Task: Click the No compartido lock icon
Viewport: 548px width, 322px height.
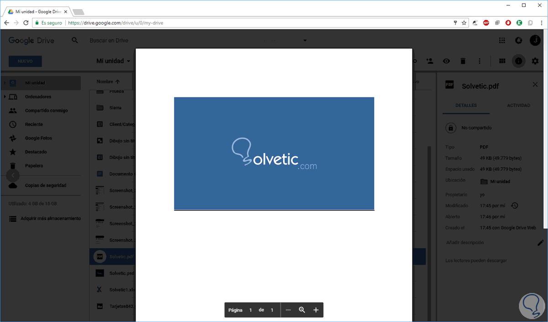Action: tap(451, 128)
